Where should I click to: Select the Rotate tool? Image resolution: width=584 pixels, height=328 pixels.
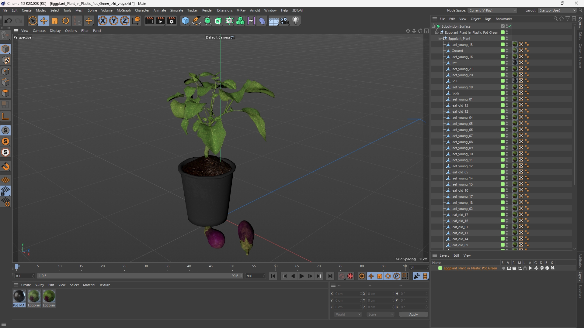(x=66, y=21)
